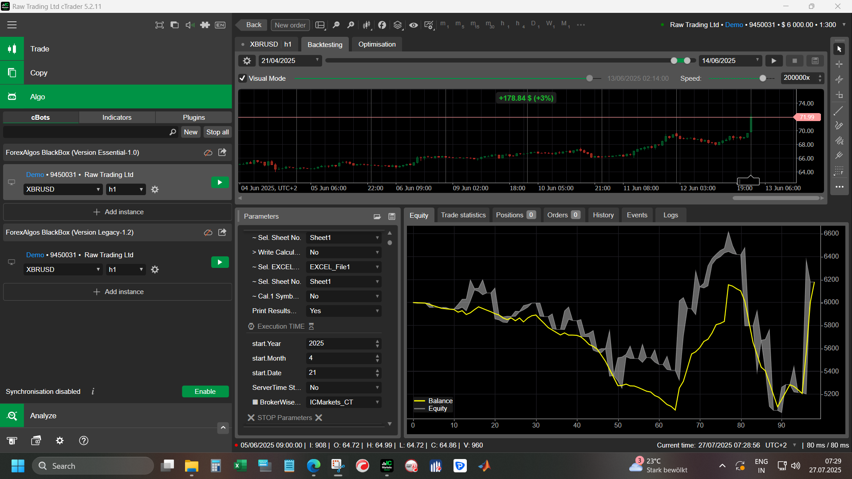Select the h1 timeframe button in toolbar
Screen dimensions: 852x479
pos(505,24)
